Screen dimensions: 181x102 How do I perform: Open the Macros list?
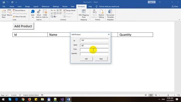pyautogui.click(x=9, y=13)
